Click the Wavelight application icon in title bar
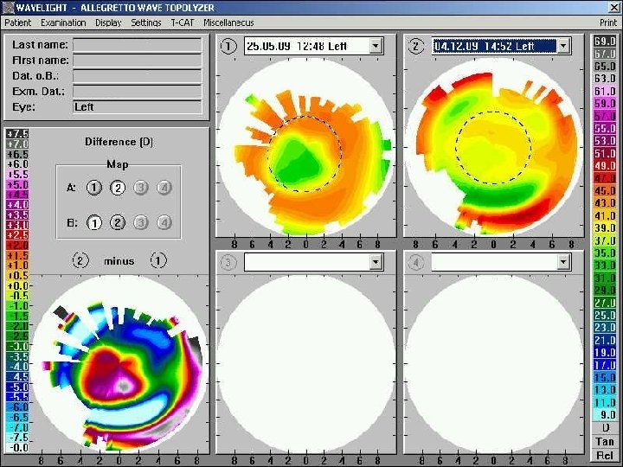Image resolution: width=623 pixels, height=467 pixels. tap(8, 7)
